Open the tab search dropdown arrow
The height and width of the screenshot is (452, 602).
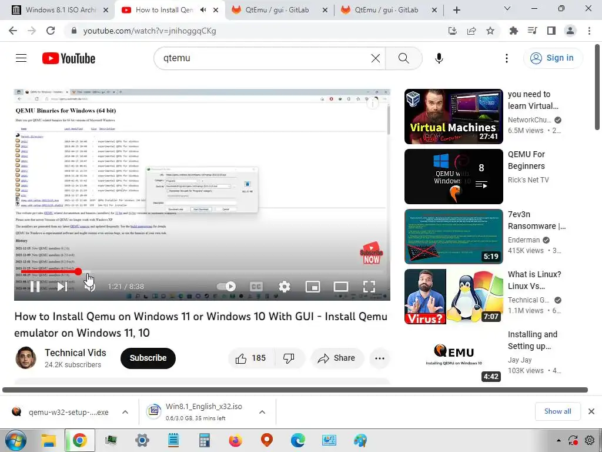(x=507, y=8)
